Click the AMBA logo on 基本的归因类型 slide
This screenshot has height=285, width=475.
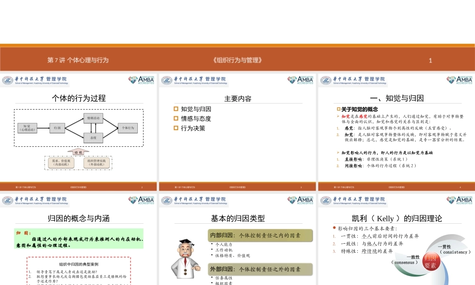pos(300,200)
